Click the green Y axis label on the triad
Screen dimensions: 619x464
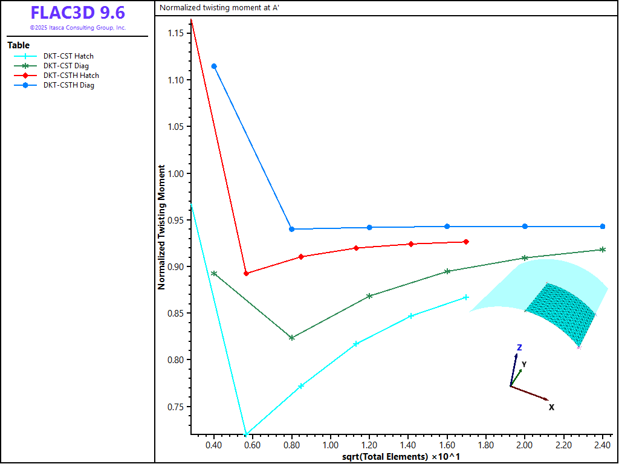(524, 364)
